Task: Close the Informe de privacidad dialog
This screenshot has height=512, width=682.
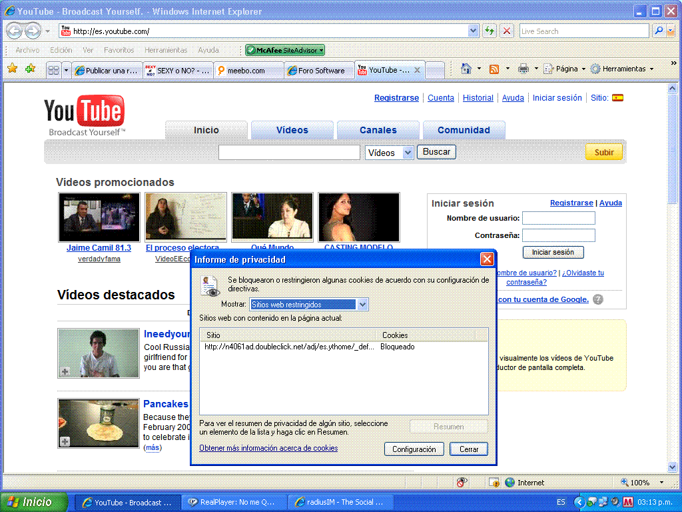Action: pyautogui.click(x=487, y=259)
